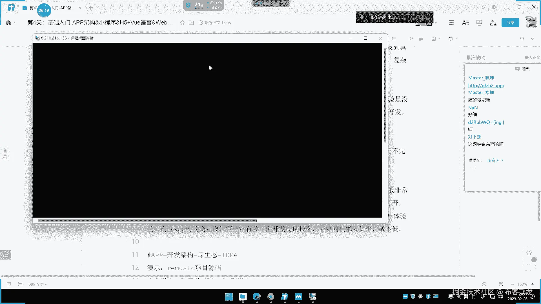
Task: Open the http://gfzb2.app/ chat link
Action: pos(486,86)
